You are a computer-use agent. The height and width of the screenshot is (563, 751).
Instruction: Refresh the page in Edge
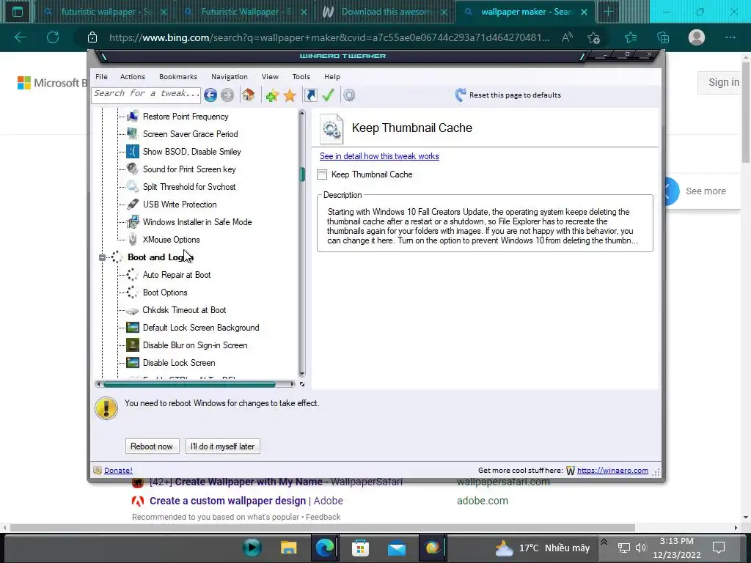(x=53, y=37)
